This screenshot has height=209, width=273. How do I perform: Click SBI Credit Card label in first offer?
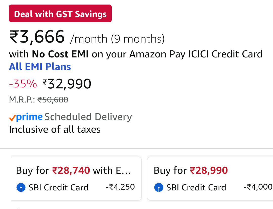point(58,188)
